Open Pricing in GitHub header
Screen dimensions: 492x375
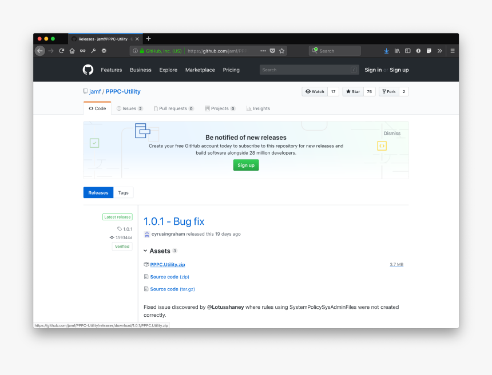pos(231,70)
